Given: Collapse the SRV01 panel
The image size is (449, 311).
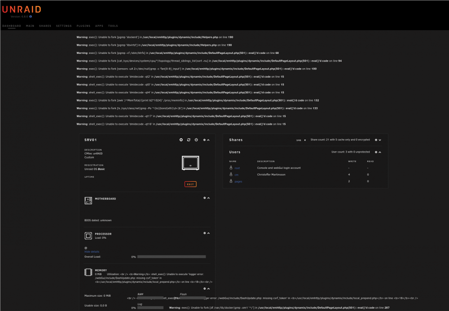Looking at the screenshot, I should (208, 140).
